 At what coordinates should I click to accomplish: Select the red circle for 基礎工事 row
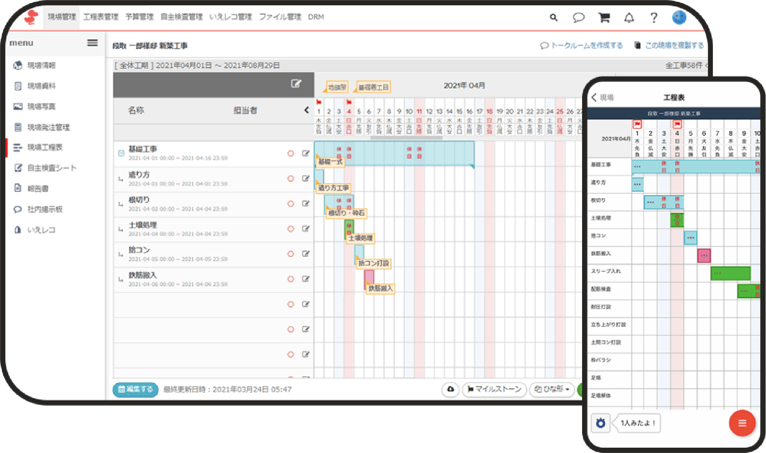pos(291,153)
